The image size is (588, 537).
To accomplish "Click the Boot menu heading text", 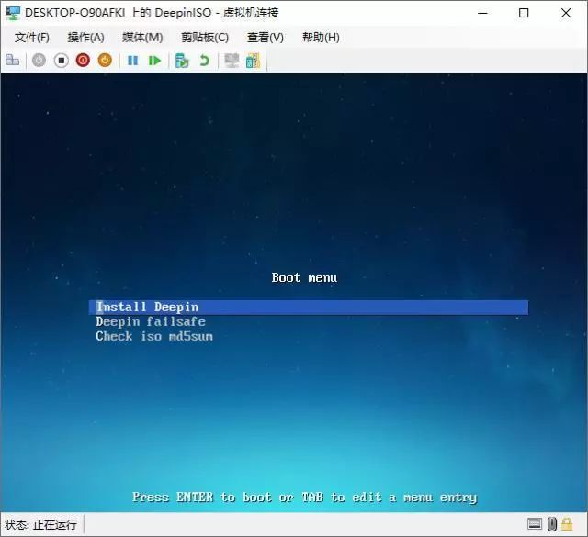I will [x=304, y=278].
